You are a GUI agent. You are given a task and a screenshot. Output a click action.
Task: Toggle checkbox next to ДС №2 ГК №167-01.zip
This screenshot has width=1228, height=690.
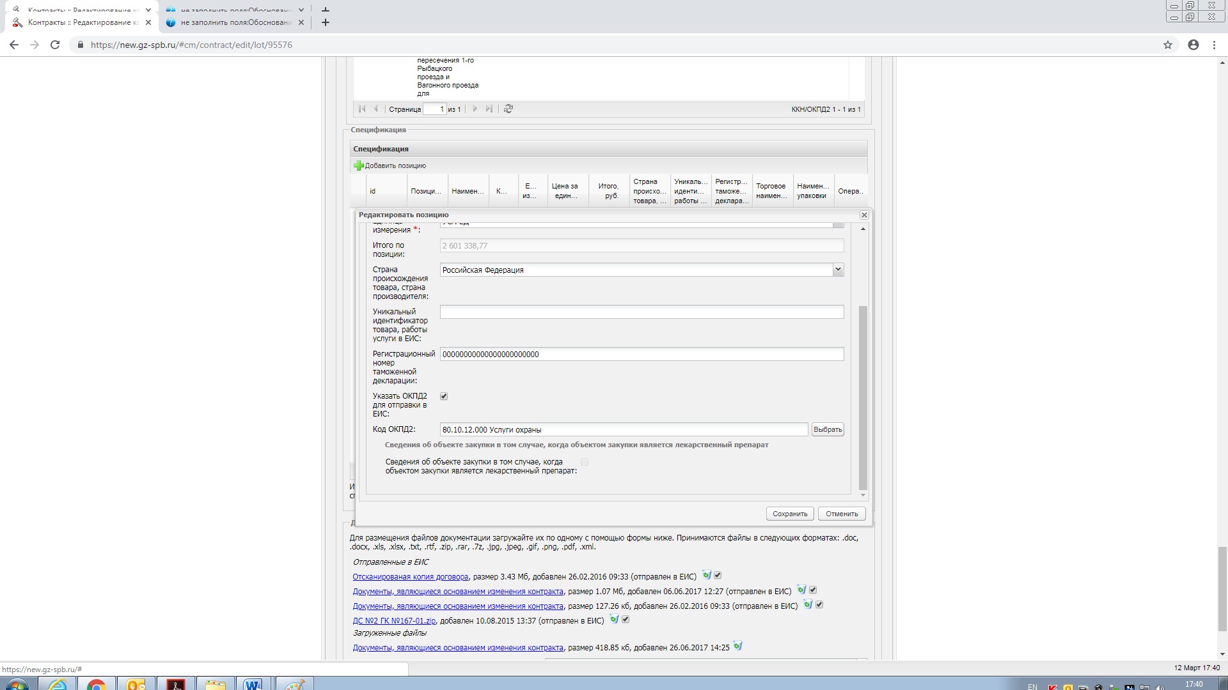(x=626, y=620)
